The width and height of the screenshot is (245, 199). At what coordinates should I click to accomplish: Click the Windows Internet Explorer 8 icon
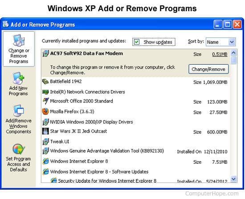click(x=45, y=161)
